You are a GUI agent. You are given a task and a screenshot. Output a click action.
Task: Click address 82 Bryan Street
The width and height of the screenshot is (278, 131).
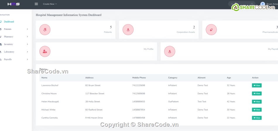pos(93,85)
